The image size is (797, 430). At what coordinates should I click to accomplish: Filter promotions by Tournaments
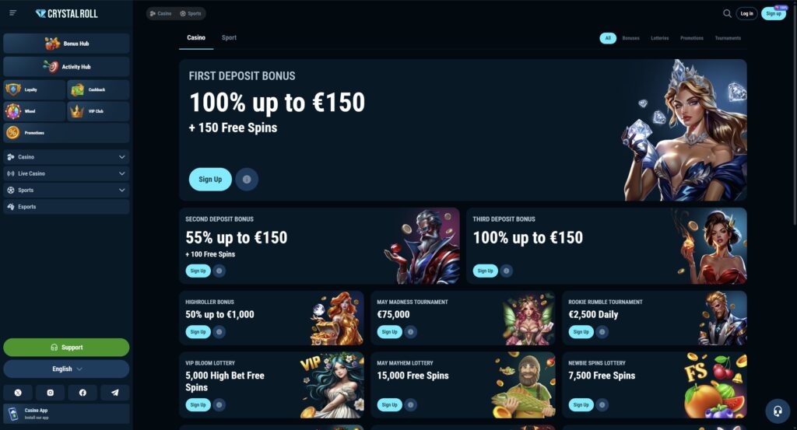(x=728, y=38)
